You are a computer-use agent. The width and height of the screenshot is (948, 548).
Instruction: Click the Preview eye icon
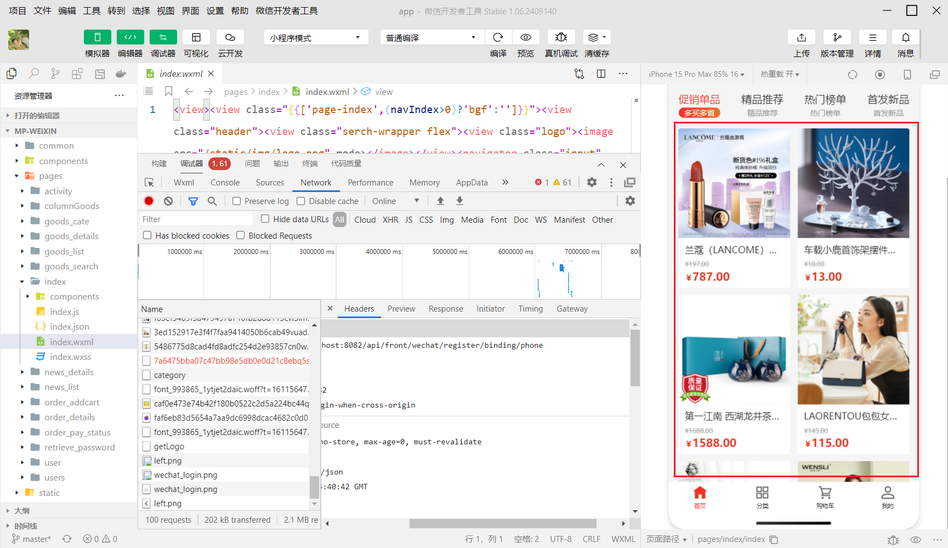point(526,37)
